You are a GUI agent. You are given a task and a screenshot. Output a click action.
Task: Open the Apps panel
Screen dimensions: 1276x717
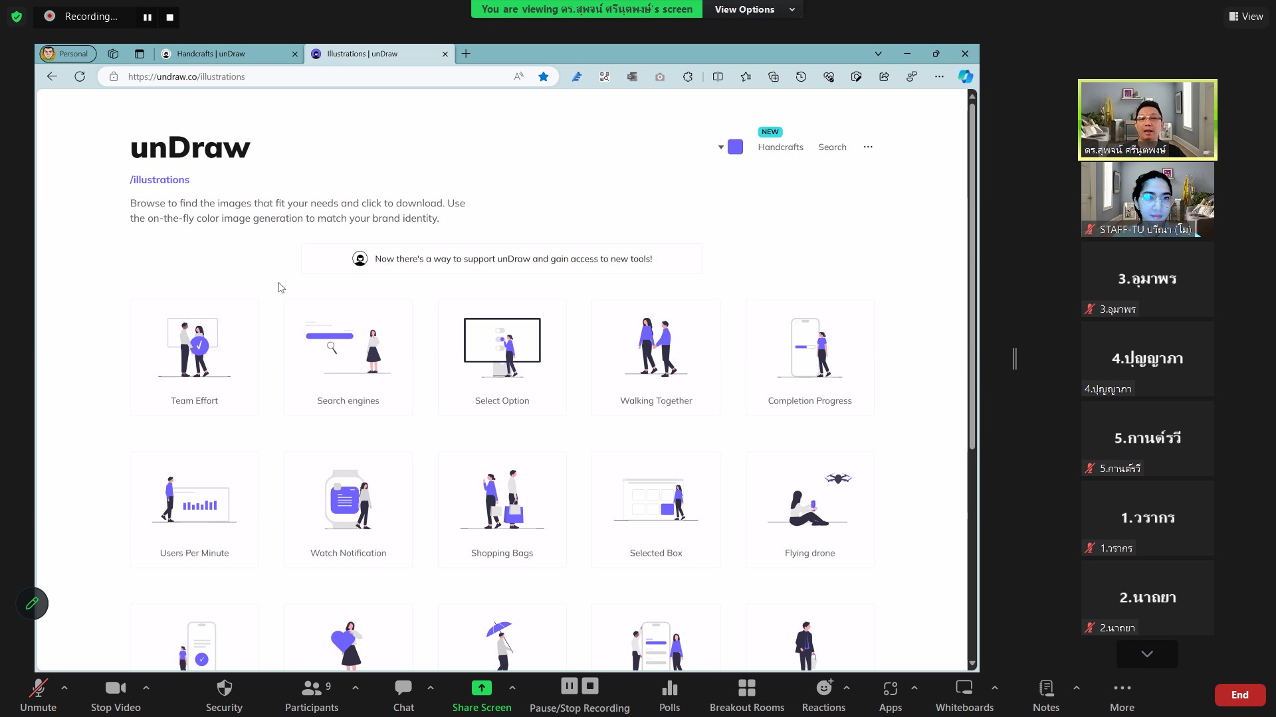click(x=891, y=695)
